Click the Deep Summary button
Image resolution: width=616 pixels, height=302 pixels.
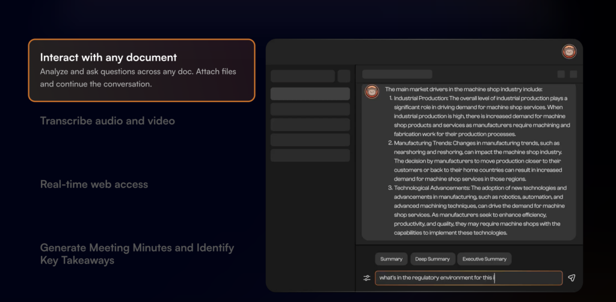tap(433, 259)
